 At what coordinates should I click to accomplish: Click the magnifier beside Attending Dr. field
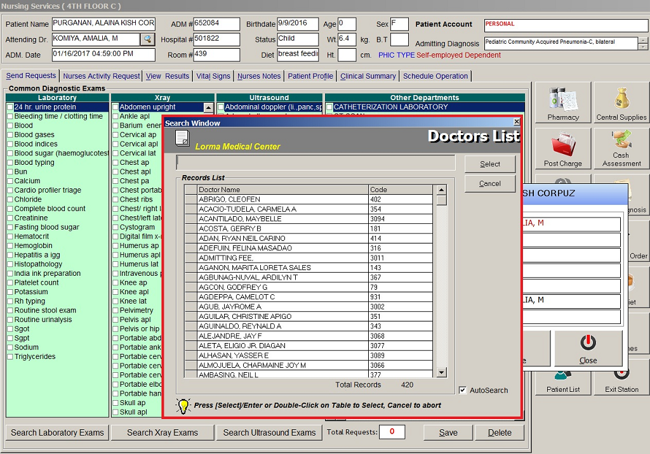(x=147, y=39)
